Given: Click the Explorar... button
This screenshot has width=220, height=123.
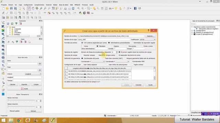Looking at the screenshot, I should 150,36.
